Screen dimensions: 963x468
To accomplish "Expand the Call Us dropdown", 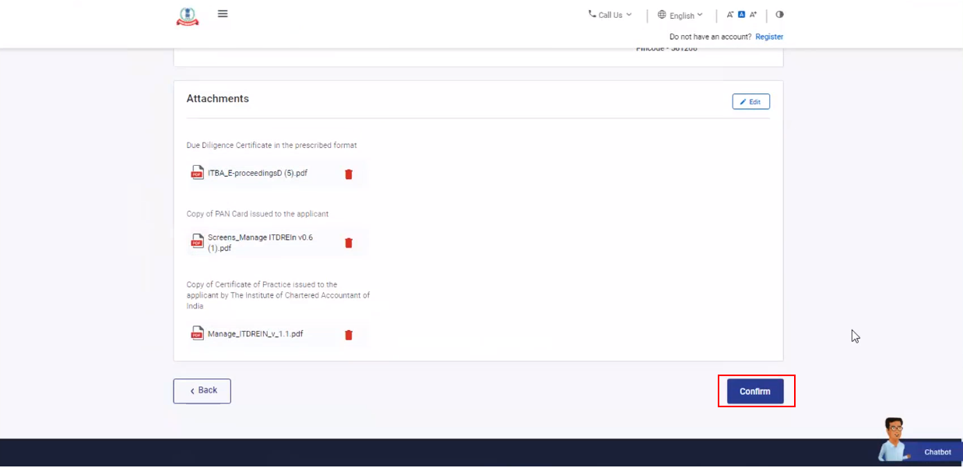I will click(x=610, y=15).
